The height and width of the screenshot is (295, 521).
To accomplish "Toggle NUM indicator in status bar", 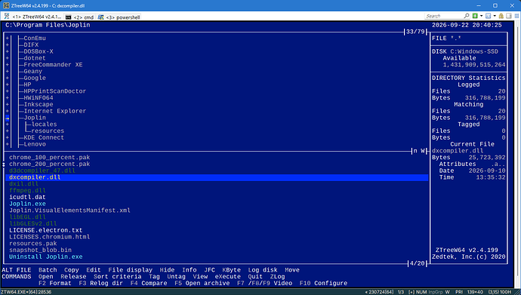I will click(421, 292).
